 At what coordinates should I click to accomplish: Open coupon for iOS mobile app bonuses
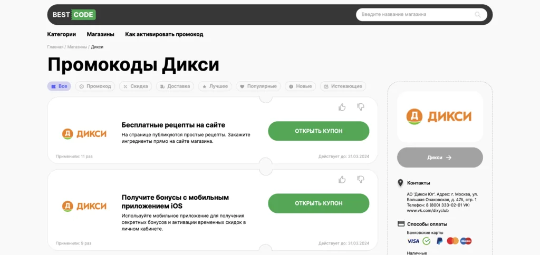click(319, 203)
